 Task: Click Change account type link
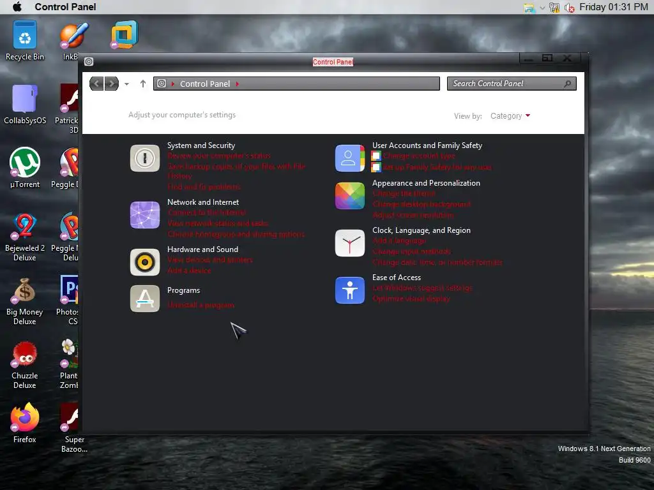419,156
